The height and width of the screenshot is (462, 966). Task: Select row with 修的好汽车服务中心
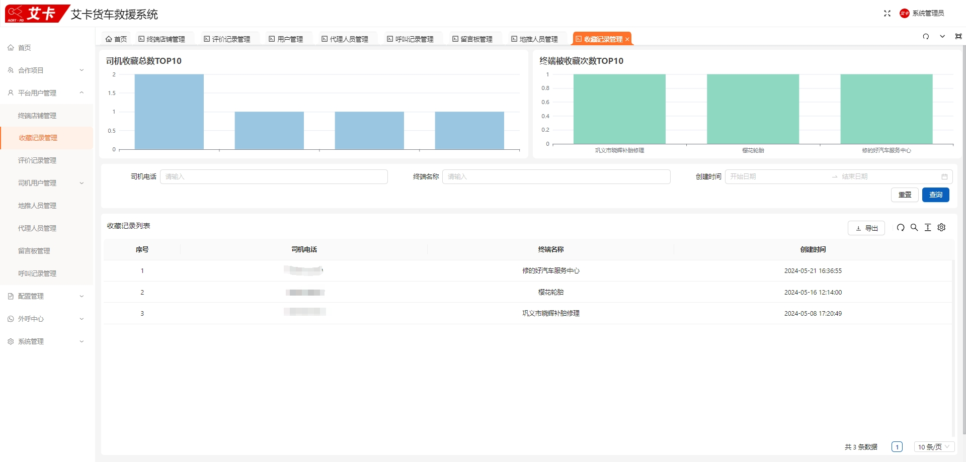point(528,270)
